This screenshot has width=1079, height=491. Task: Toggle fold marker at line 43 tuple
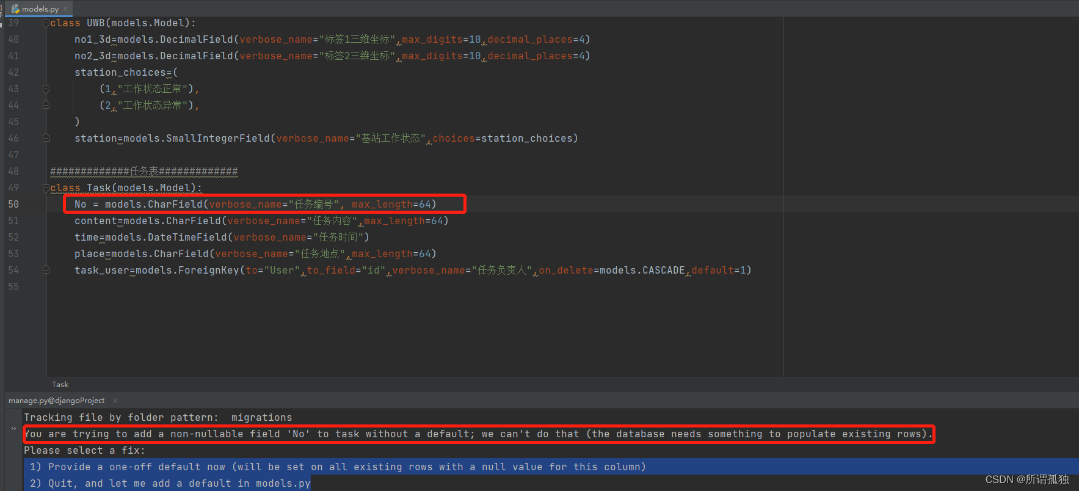[46, 89]
